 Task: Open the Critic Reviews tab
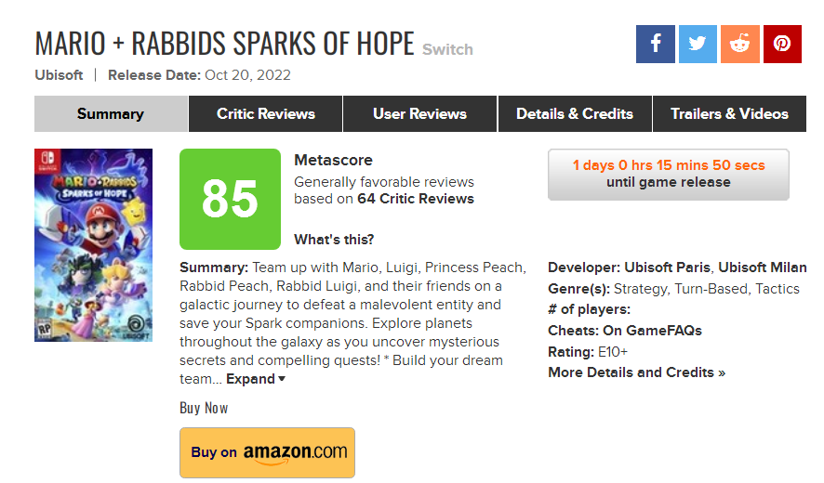point(266,114)
